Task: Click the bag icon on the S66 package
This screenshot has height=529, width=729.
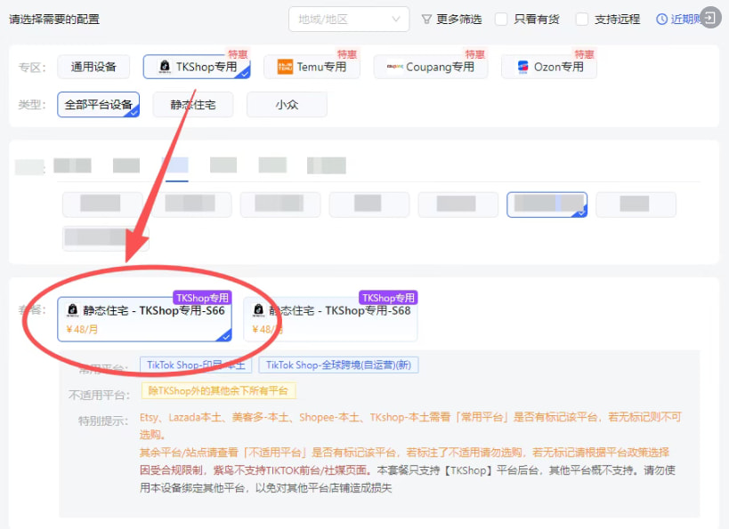Action: 72,309
